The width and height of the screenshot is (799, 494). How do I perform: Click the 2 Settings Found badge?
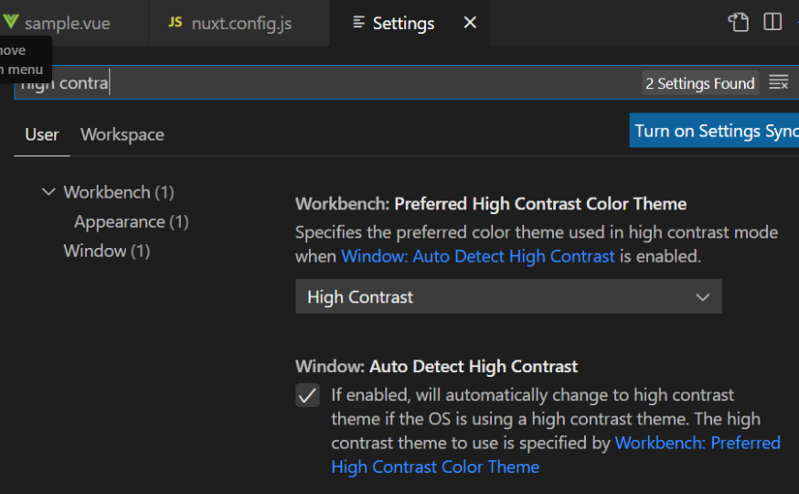click(700, 83)
